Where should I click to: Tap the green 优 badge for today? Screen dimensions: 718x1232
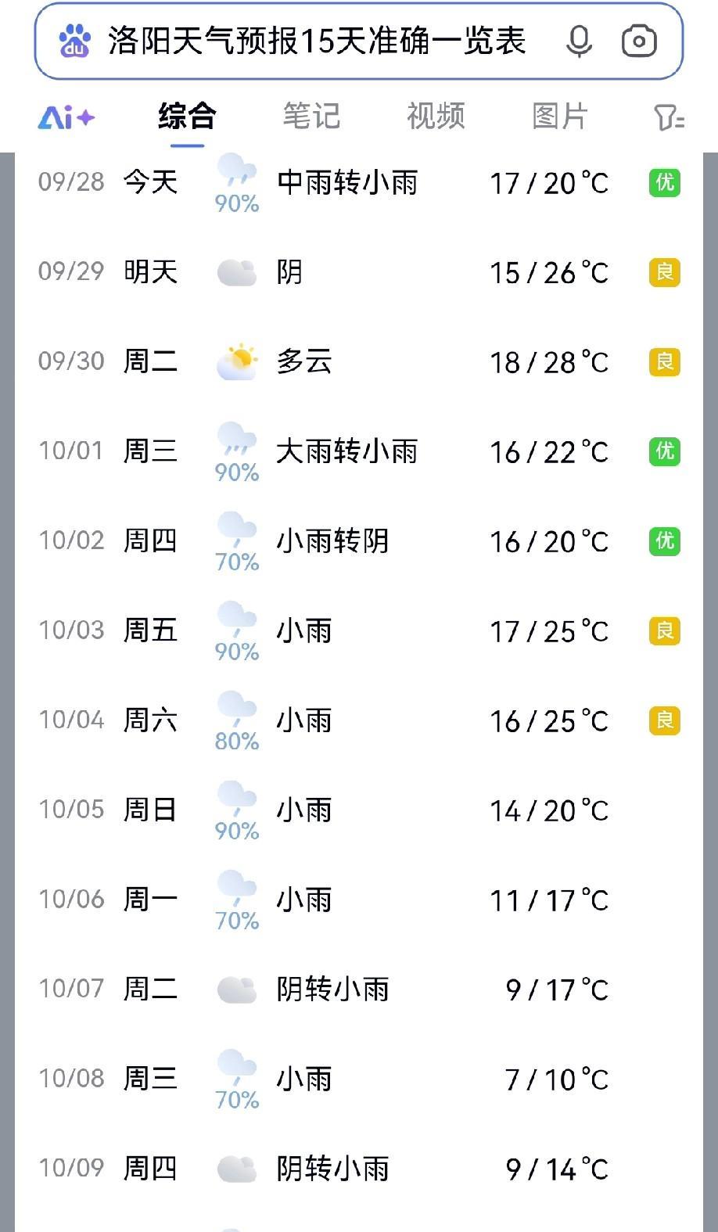point(664,183)
